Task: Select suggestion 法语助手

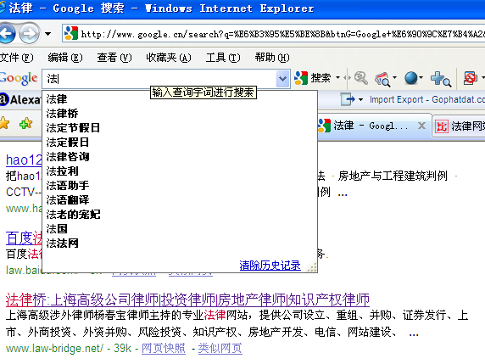Action: tap(180, 186)
